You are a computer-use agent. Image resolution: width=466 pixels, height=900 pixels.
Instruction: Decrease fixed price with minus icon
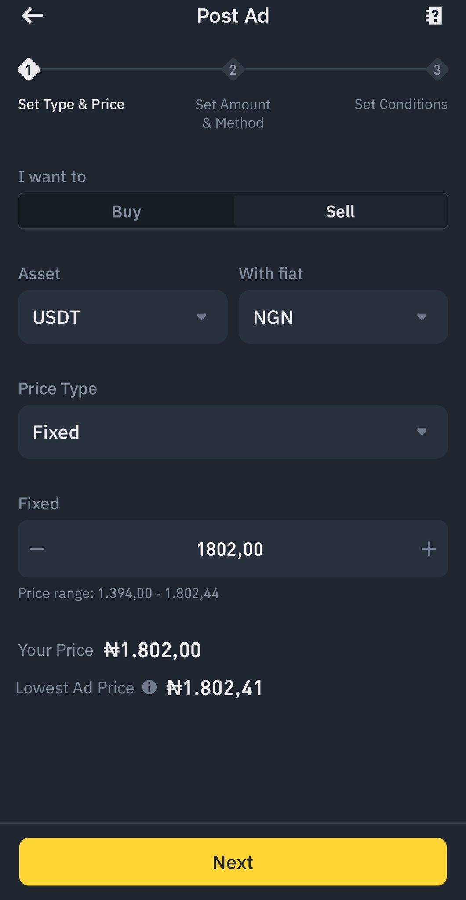37,548
